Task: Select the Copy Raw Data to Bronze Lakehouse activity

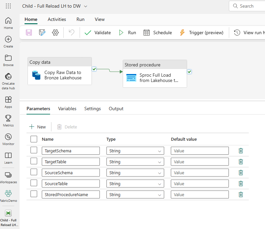Action: coord(60,71)
